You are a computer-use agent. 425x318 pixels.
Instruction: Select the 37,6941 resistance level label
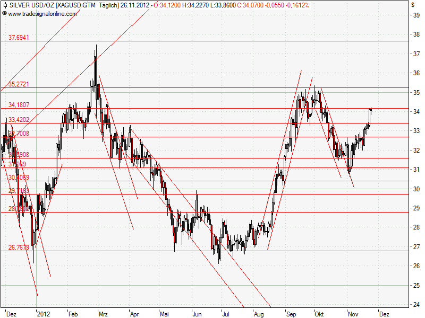pyautogui.click(x=18, y=37)
